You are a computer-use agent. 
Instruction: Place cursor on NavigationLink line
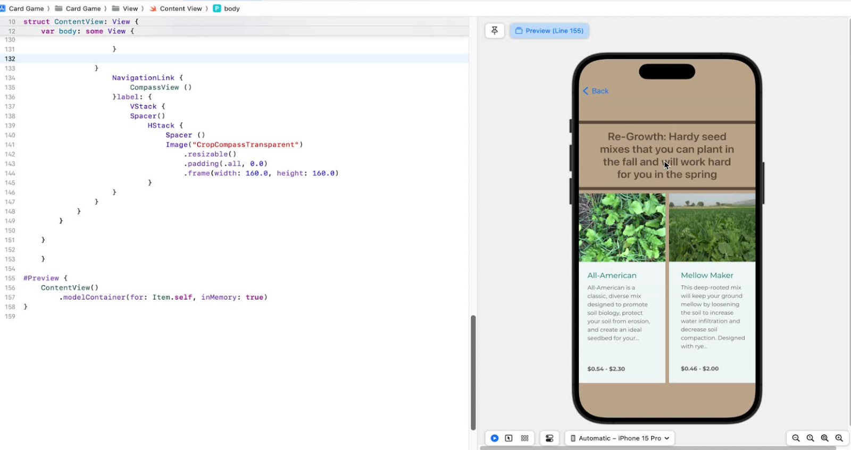(x=147, y=78)
